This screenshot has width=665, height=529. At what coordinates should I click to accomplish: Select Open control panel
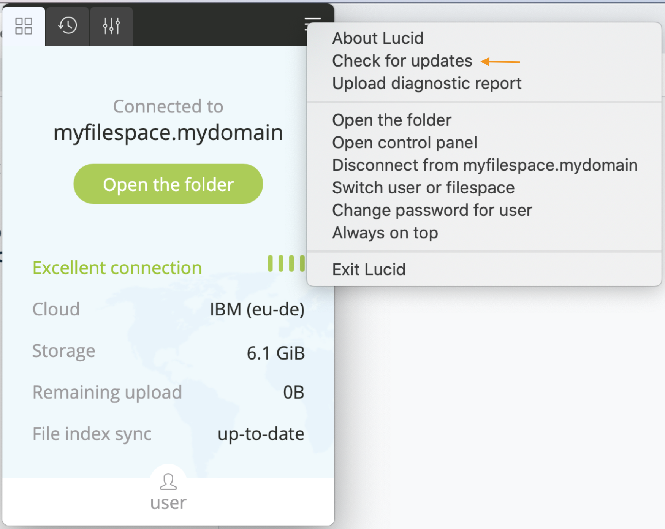point(405,143)
